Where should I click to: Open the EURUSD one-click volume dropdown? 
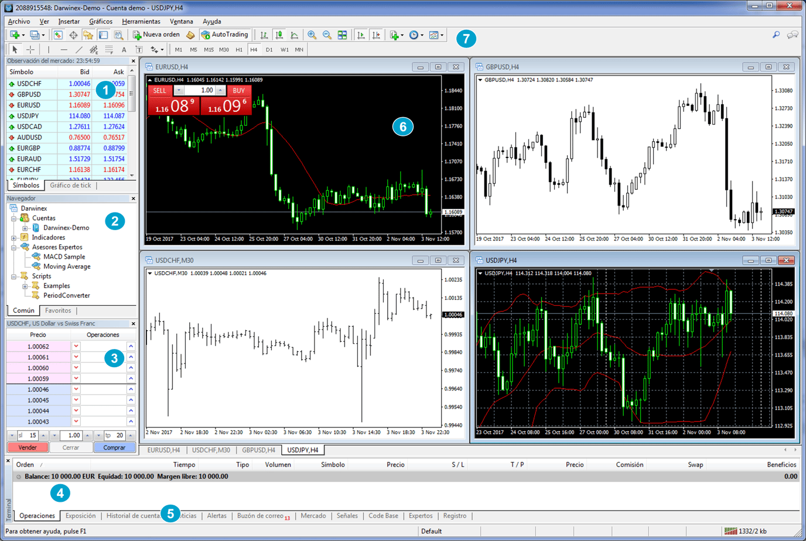pos(179,91)
